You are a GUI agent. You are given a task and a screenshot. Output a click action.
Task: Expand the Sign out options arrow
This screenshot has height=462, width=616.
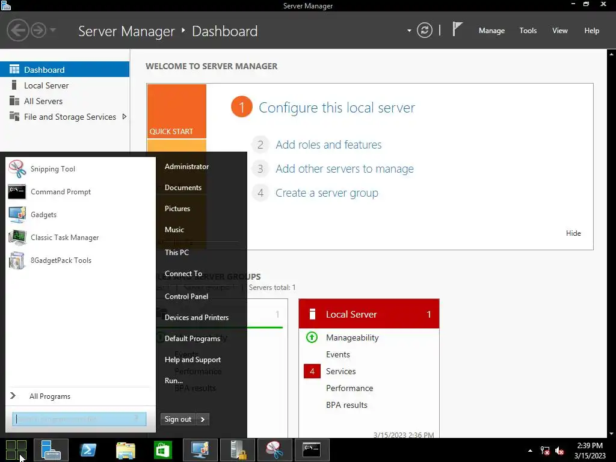pyautogui.click(x=203, y=419)
